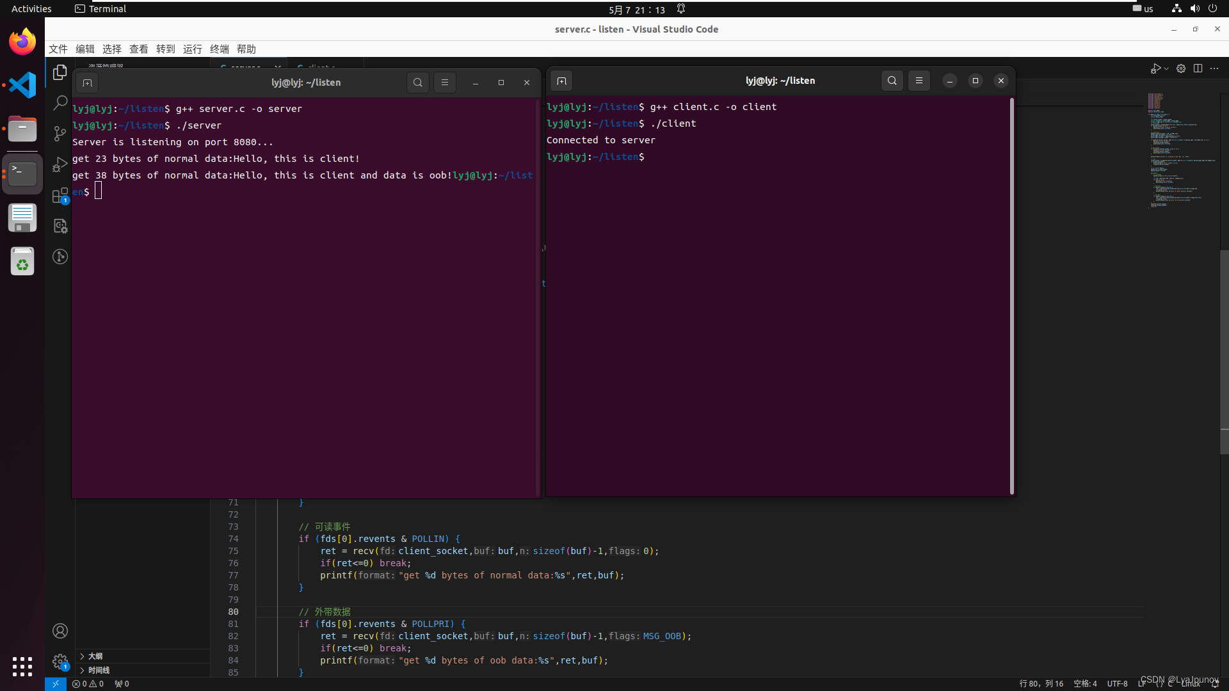Run the C file with editor play button
Viewport: 1229px width, 691px height.
pos(1155,68)
